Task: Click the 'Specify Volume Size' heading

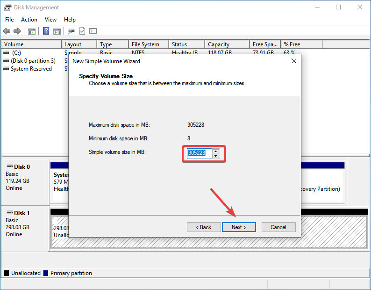Action: 106,76
